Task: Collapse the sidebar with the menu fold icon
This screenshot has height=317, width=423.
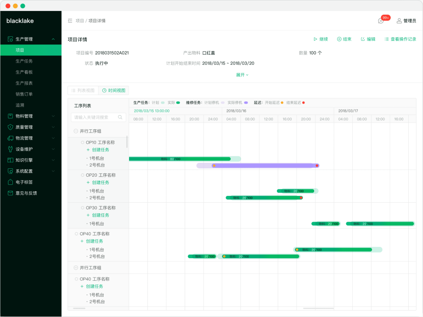Action: tap(70, 21)
